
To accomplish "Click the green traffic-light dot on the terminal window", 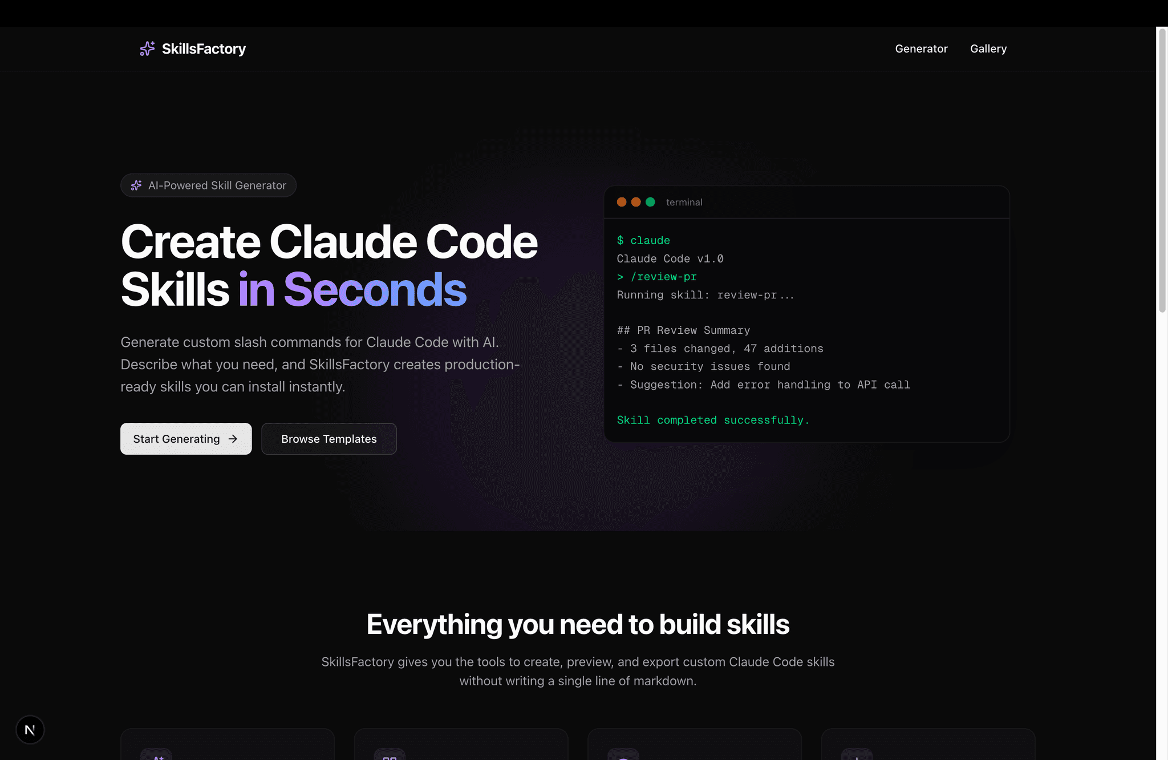I will pos(650,202).
